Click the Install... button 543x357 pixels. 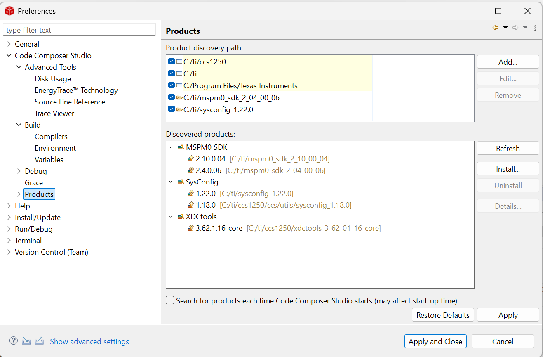[508, 169]
